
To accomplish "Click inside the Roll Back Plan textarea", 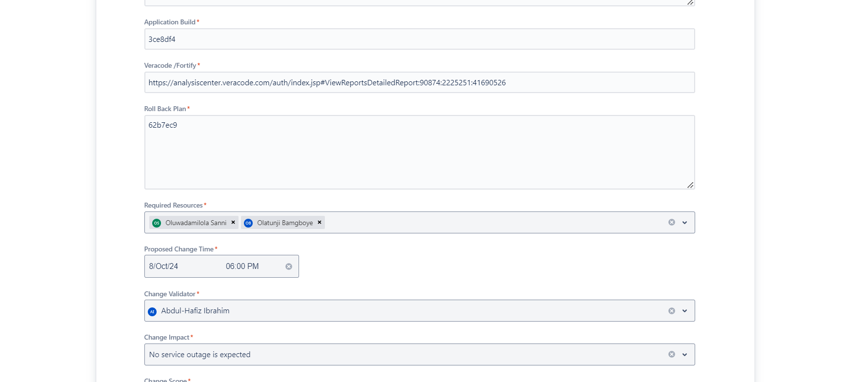I will pos(420,152).
